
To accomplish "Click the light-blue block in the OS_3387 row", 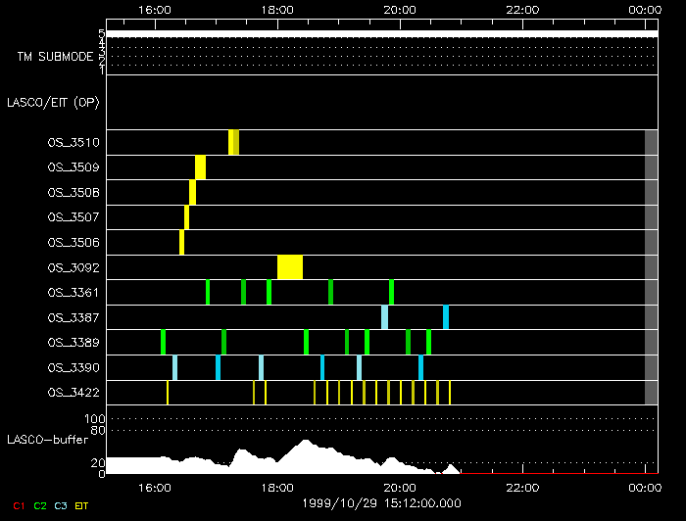I will click(384, 317).
